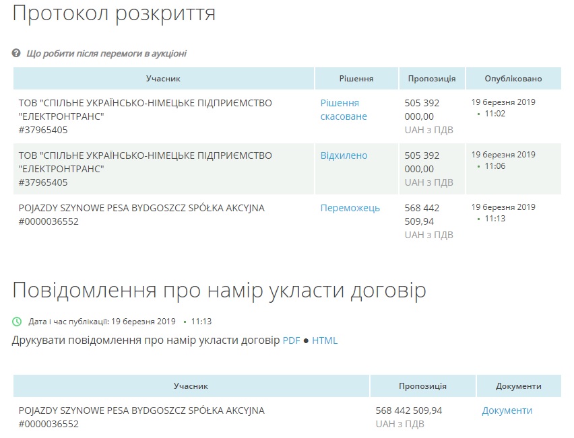Click the green clock publication icon
Screen dimensions: 574x438
pos(17,322)
